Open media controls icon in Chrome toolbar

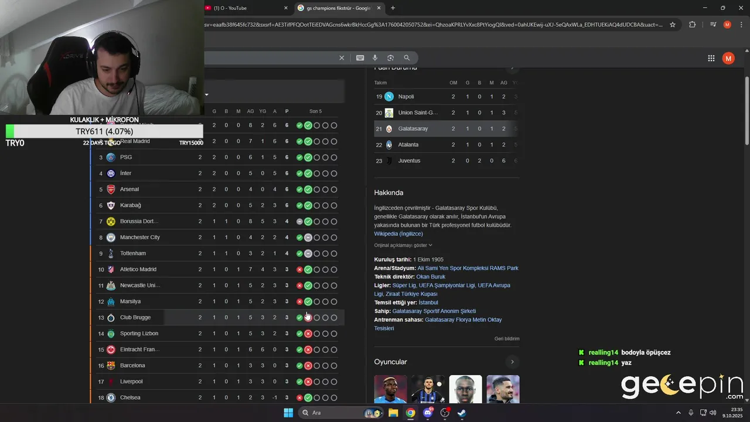(713, 25)
